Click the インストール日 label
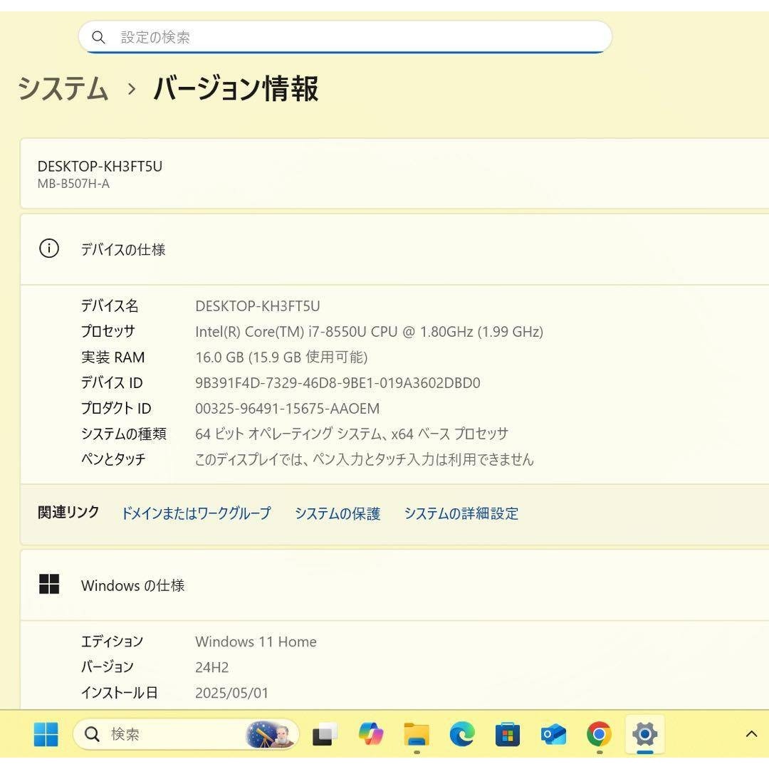The height and width of the screenshot is (769, 769). coord(120,693)
